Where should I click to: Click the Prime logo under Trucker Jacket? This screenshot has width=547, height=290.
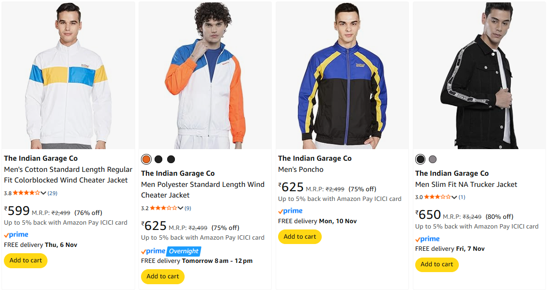(x=427, y=239)
